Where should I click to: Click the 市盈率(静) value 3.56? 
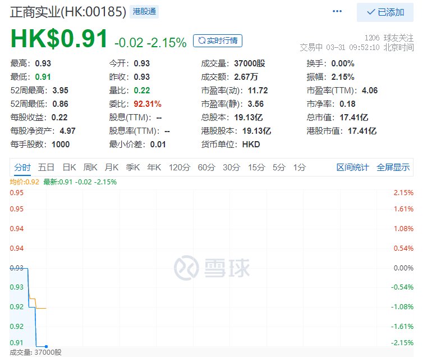pos(256,104)
